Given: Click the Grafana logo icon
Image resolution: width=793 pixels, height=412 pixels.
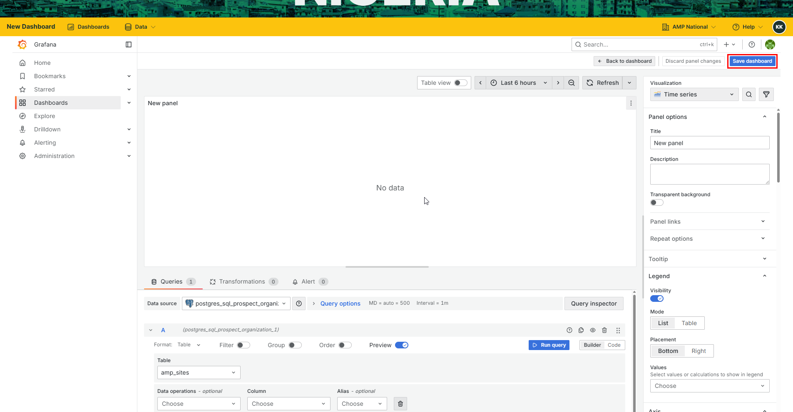Looking at the screenshot, I should tap(22, 44).
